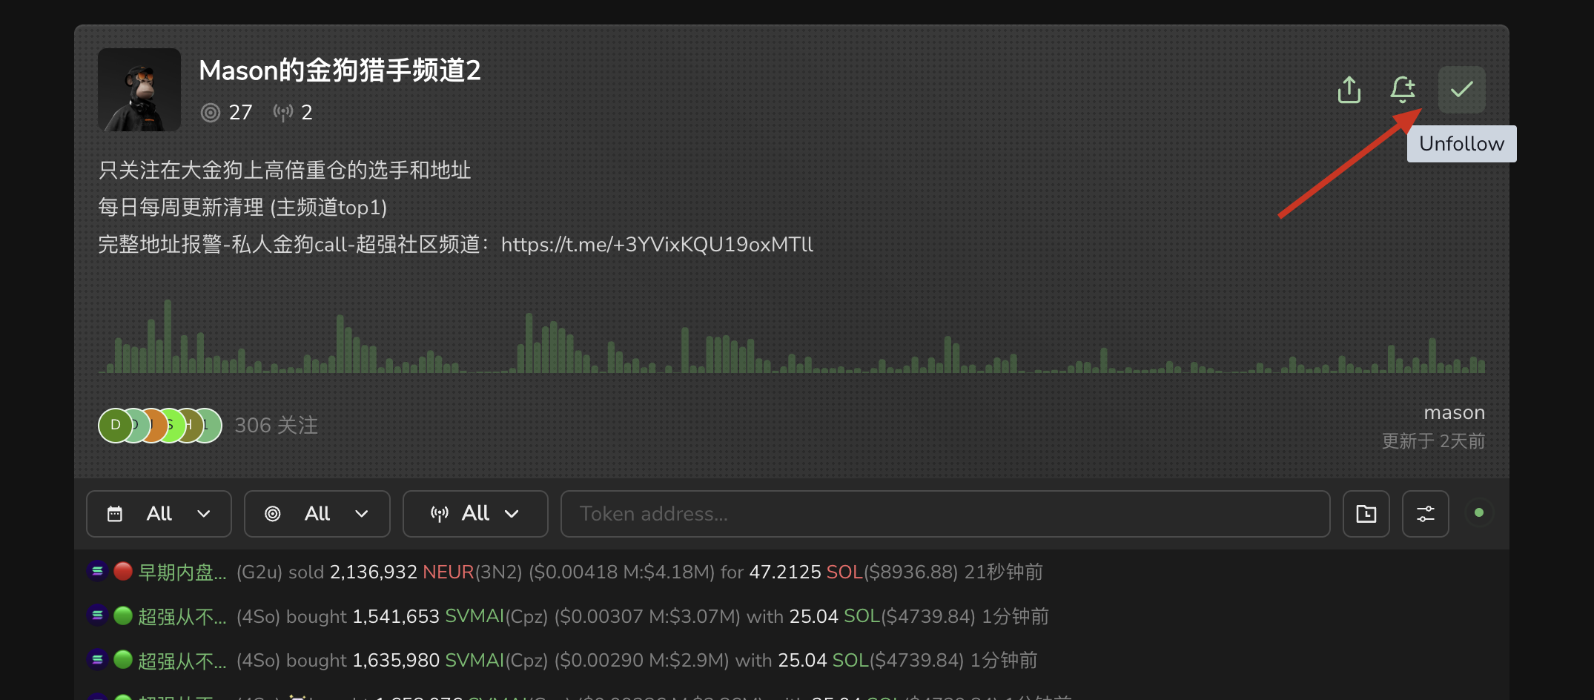Open the folder icon next to the token field
This screenshot has width=1594, height=700.
[x=1366, y=514]
